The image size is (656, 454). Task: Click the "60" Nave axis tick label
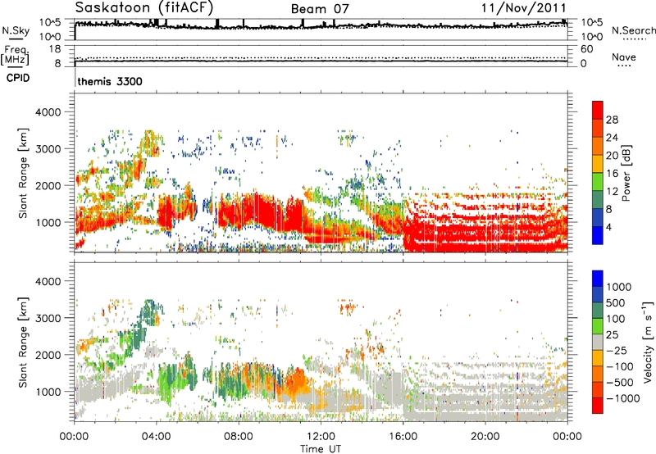coord(586,49)
